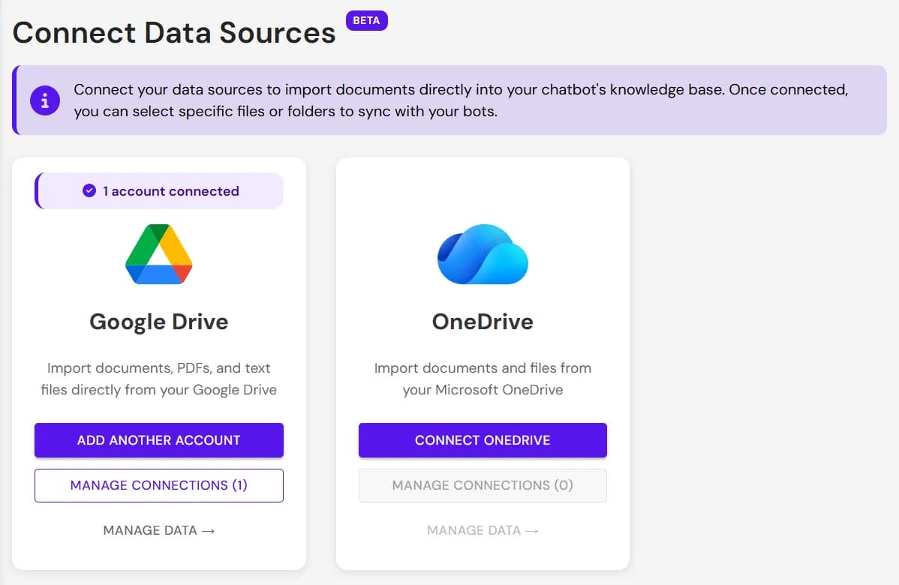This screenshot has height=585, width=899.
Task: Click the disabled Manage Connections for OneDrive
Action: (483, 485)
